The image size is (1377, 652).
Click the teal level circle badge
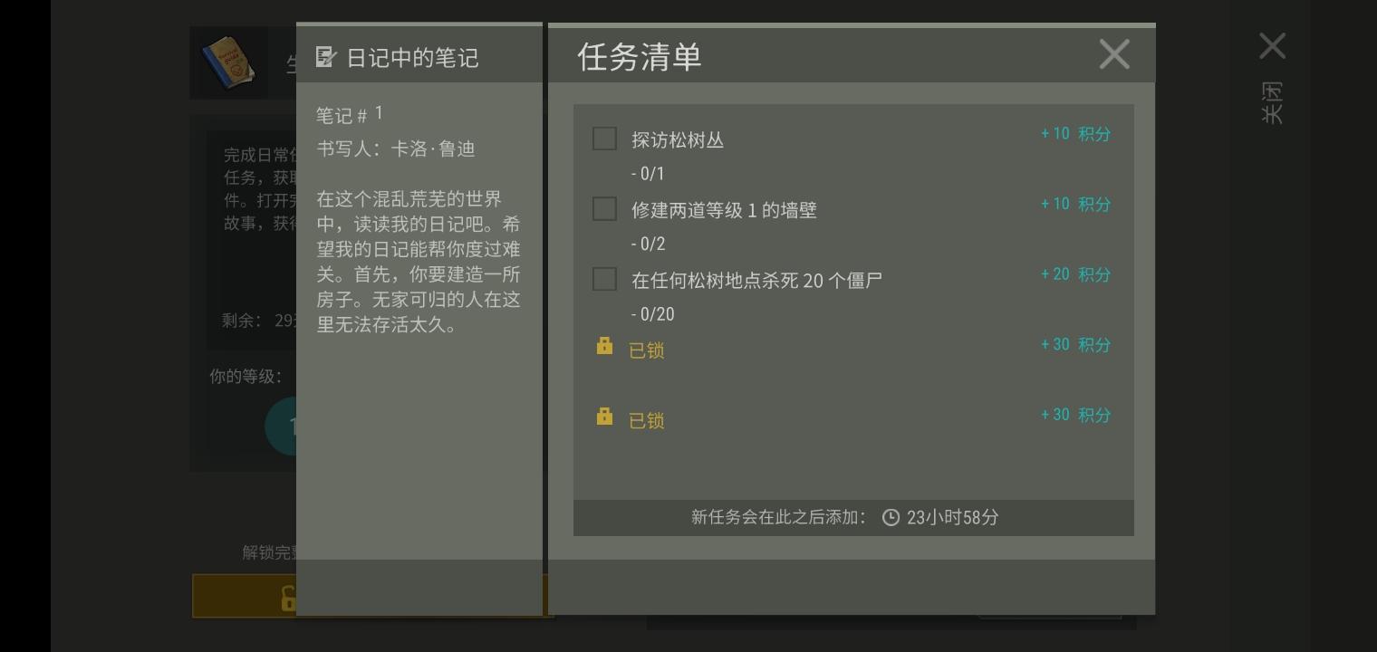pyautogui.click(x=281, y=426)
